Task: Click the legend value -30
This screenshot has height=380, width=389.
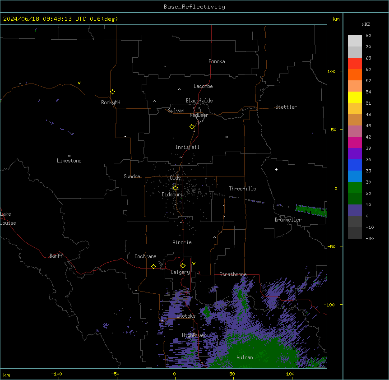Action: pos(370,238)
